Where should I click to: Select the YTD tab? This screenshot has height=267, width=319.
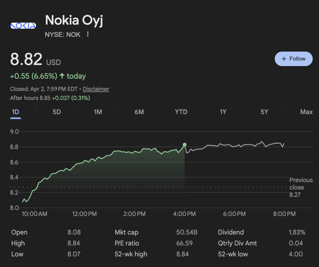181,112
